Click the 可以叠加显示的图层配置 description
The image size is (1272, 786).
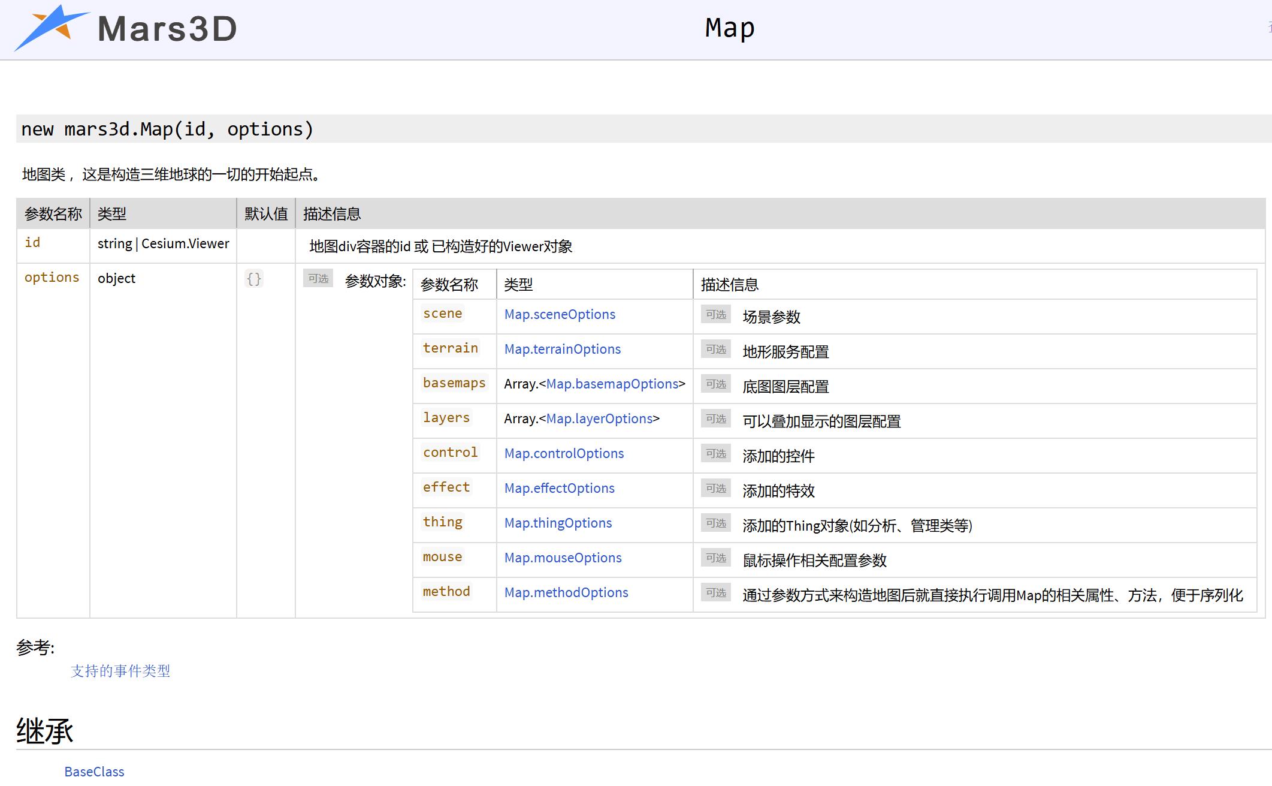pos(821,421)
